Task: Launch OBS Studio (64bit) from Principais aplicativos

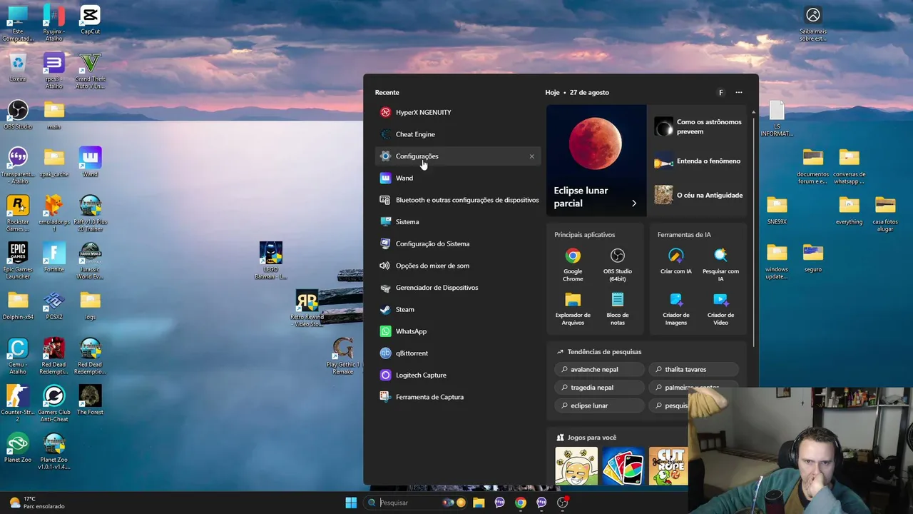Action: tap(618, 264)
